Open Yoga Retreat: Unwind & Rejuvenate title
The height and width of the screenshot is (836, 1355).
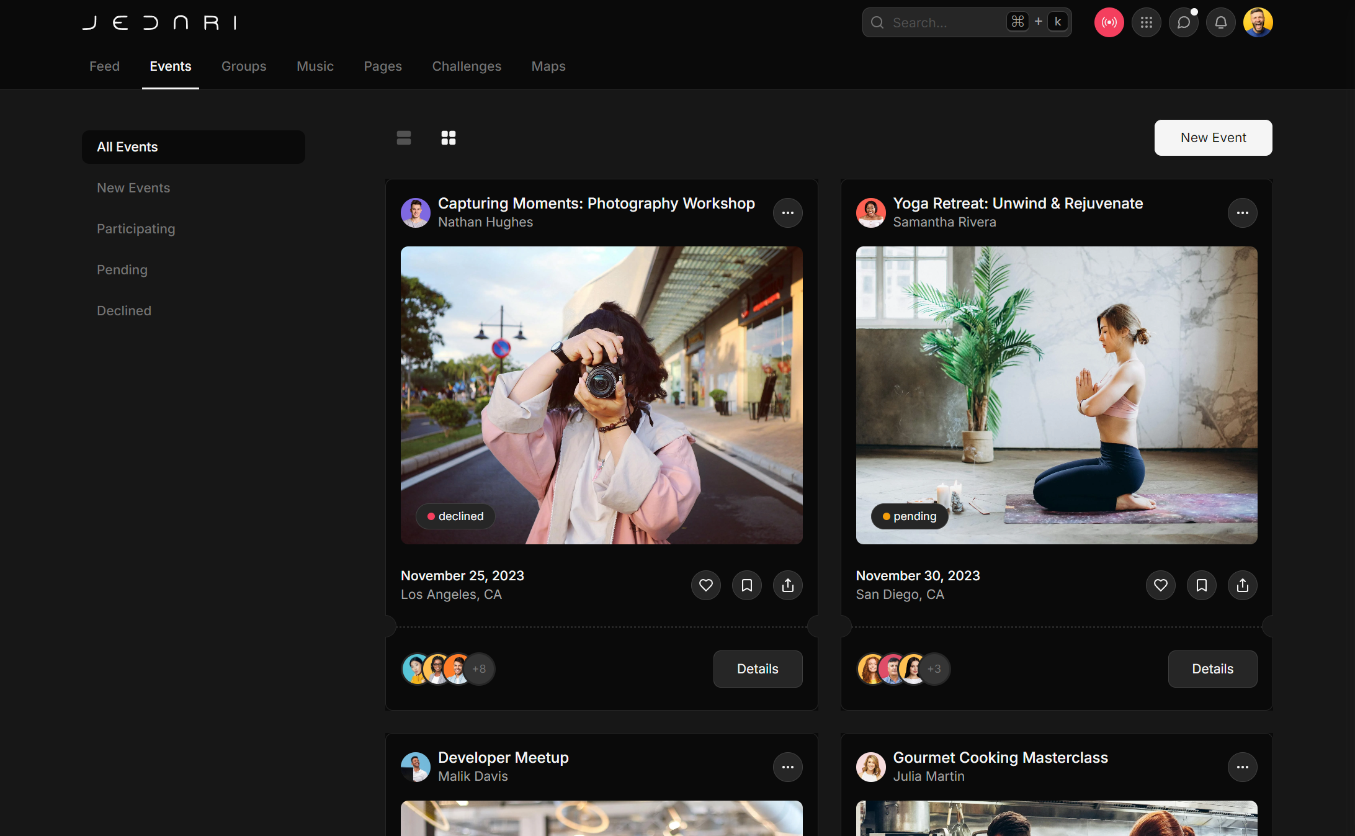click(1017, 204)
